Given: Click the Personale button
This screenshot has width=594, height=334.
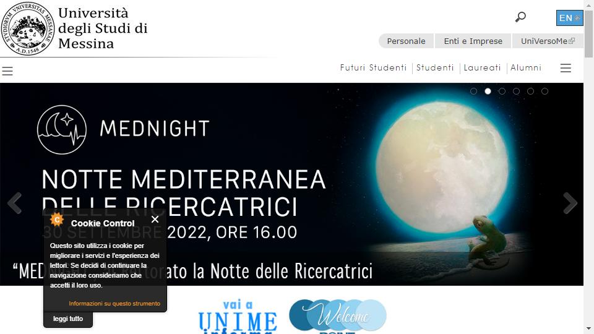Looking at the screenshot, I should coord(406,41).
